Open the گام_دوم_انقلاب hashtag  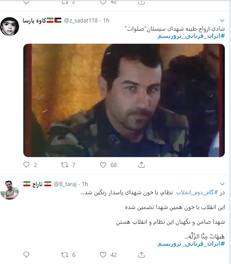point(197,192)
